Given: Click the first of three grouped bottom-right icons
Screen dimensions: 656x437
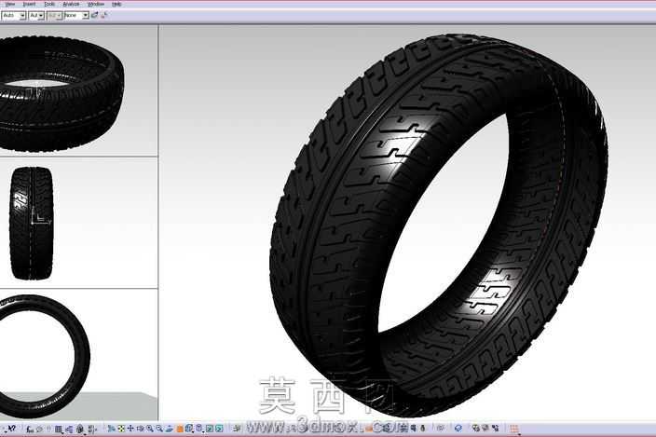Looking at the screenshot, I should (475, 429).
